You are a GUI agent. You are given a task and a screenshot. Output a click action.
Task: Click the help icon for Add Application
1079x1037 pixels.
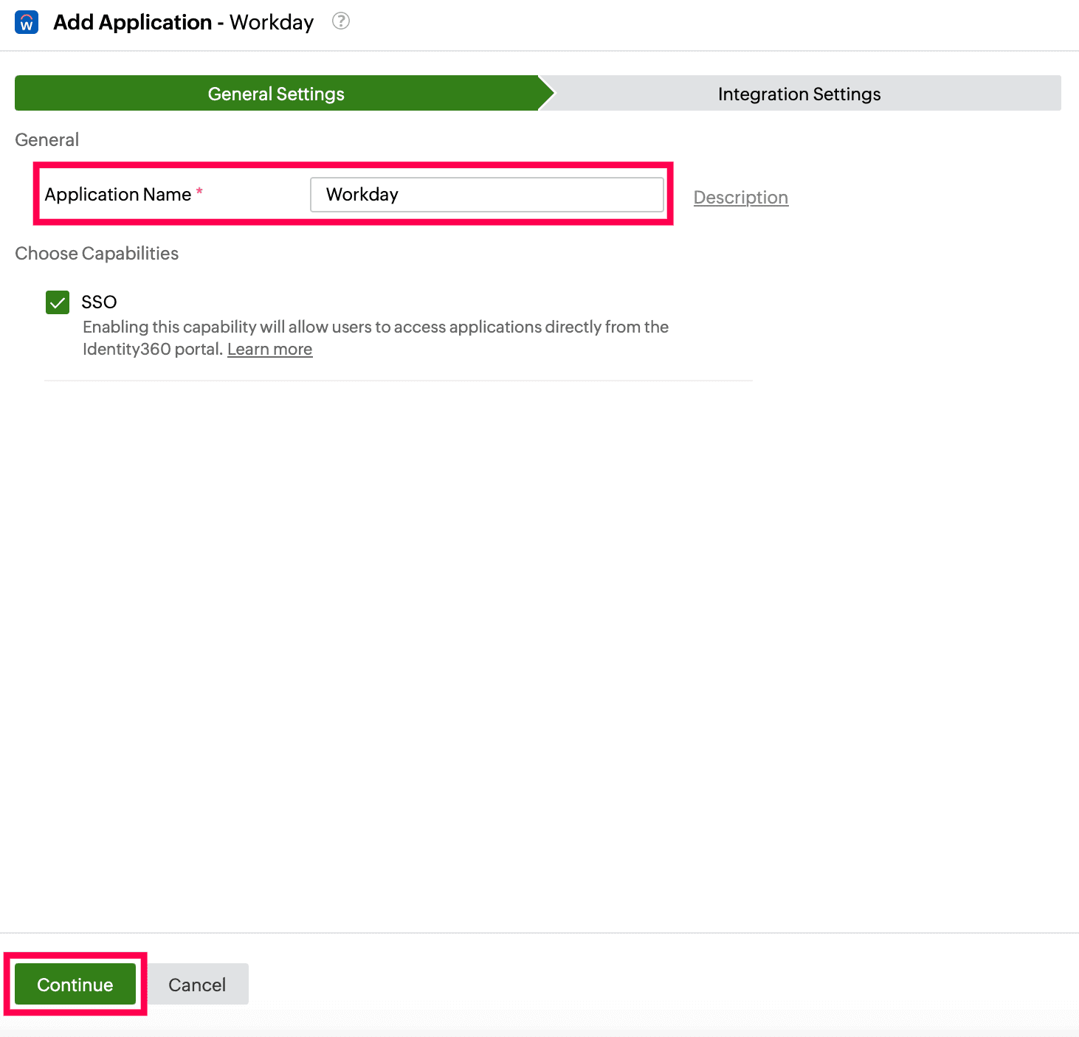(340, 21)
